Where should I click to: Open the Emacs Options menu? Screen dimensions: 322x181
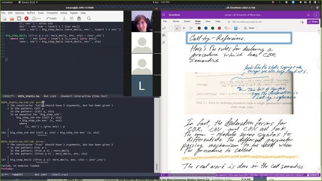(20, 13)
